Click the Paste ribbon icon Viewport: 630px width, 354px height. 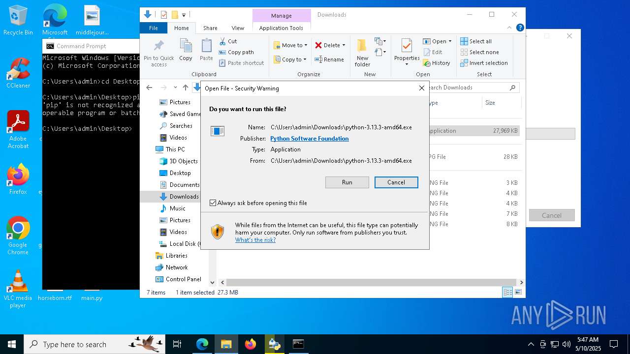[x=206, y=50]
